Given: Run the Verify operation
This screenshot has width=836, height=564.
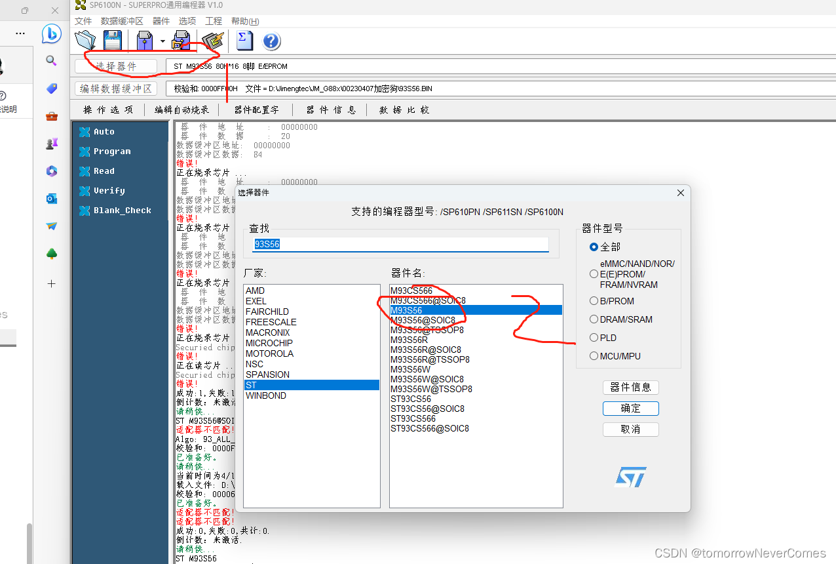Looking at the screenshot, I should pyautogui.click(x=102, y=191).
